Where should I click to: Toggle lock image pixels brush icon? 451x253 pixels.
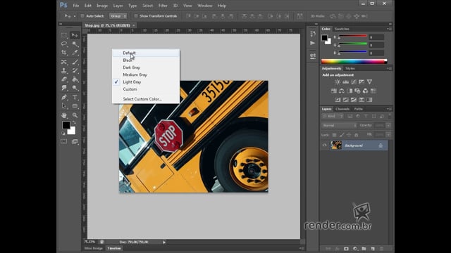click(x=341, y=135)
